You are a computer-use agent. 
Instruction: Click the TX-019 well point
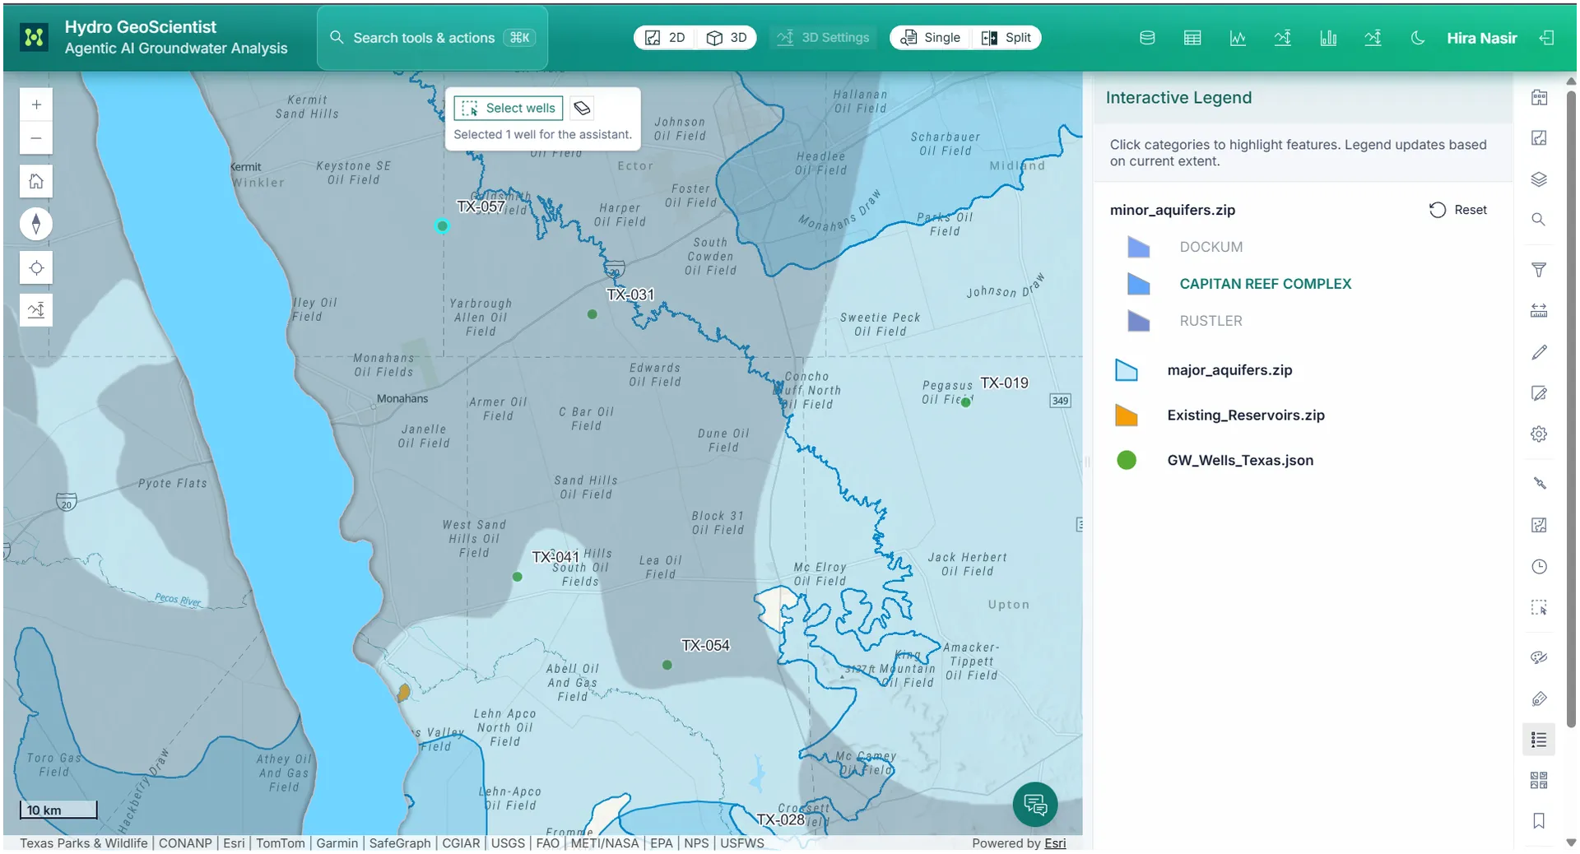tap(966, 402)
